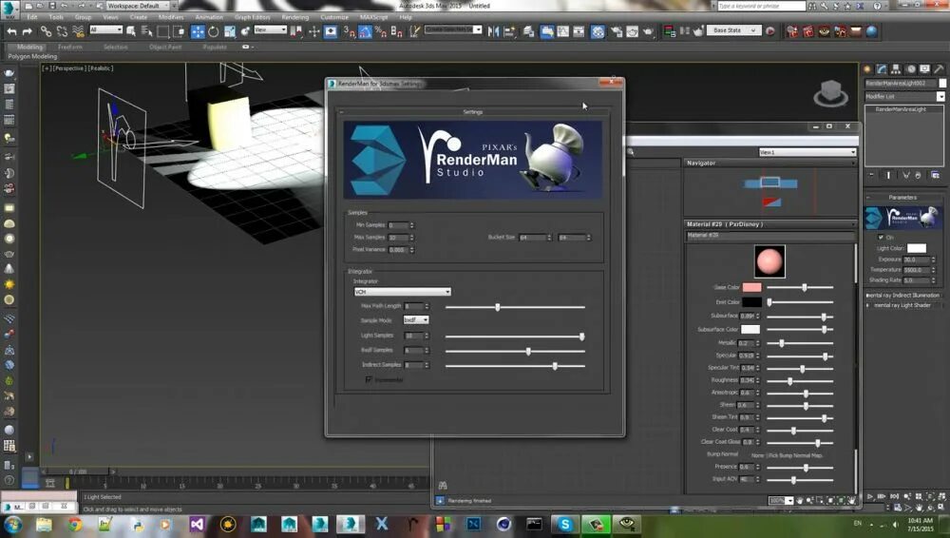This screenshot has width=950, height=538.
Task: Click the Undo arrow in main toolbar
Action: click(11, 31)
